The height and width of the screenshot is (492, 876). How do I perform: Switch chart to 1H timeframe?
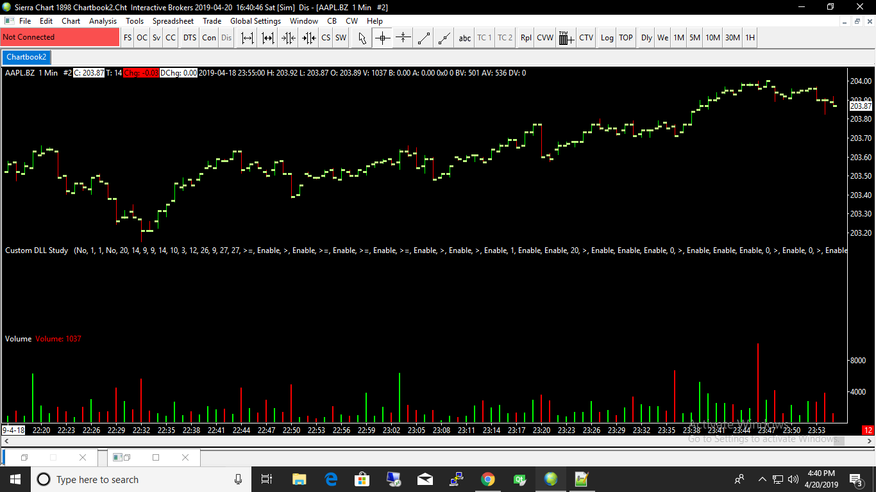pos(750,38)
